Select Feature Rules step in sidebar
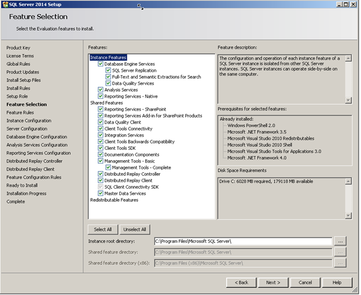Viewport: 361px width, 295px height. point(20,112)
